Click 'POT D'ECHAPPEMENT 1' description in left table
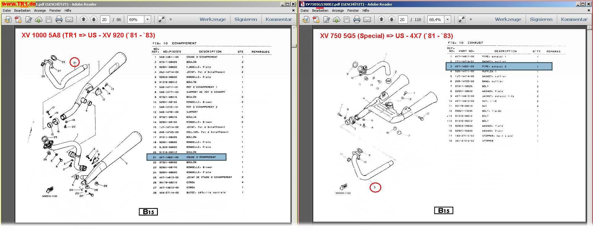 (x=202, y=87)
